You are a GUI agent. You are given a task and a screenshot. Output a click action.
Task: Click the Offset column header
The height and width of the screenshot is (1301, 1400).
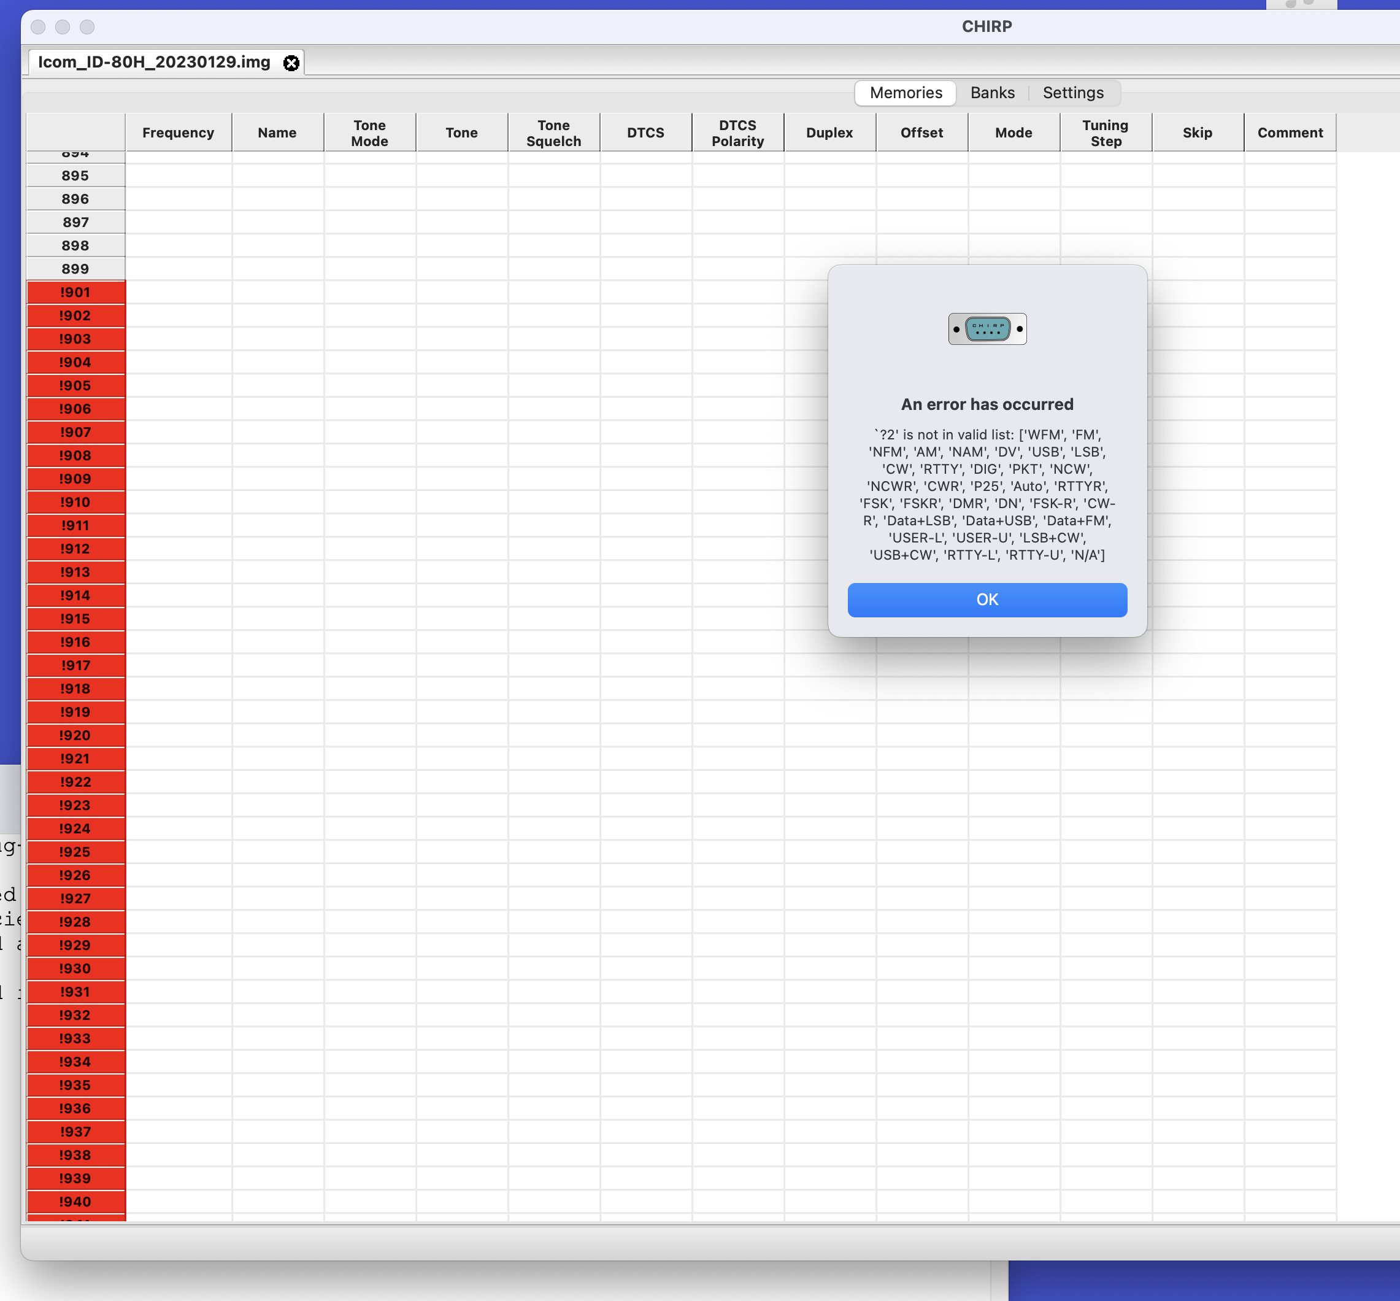coord(922,133)
